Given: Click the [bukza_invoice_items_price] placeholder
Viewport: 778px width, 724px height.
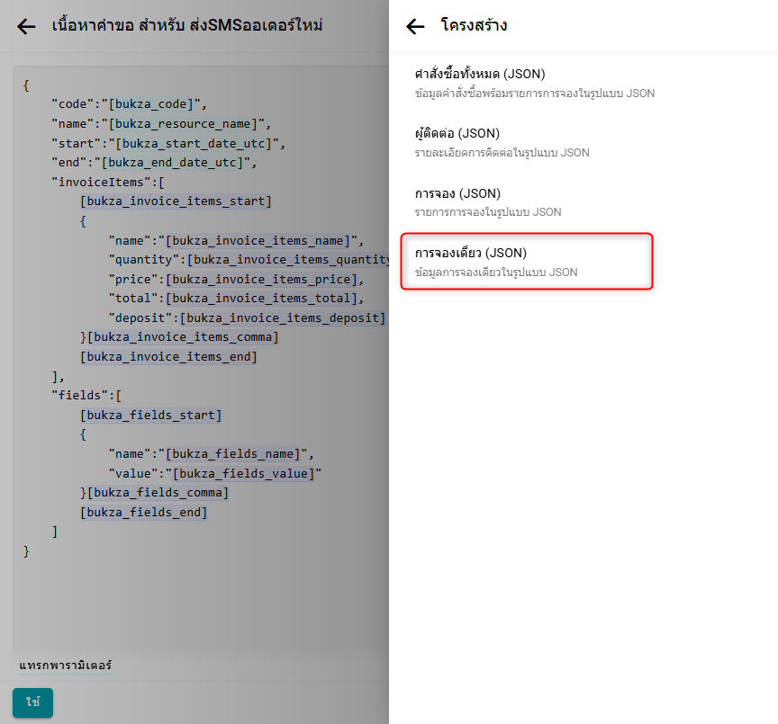Looking at the screenshot, I should [259, 280].
